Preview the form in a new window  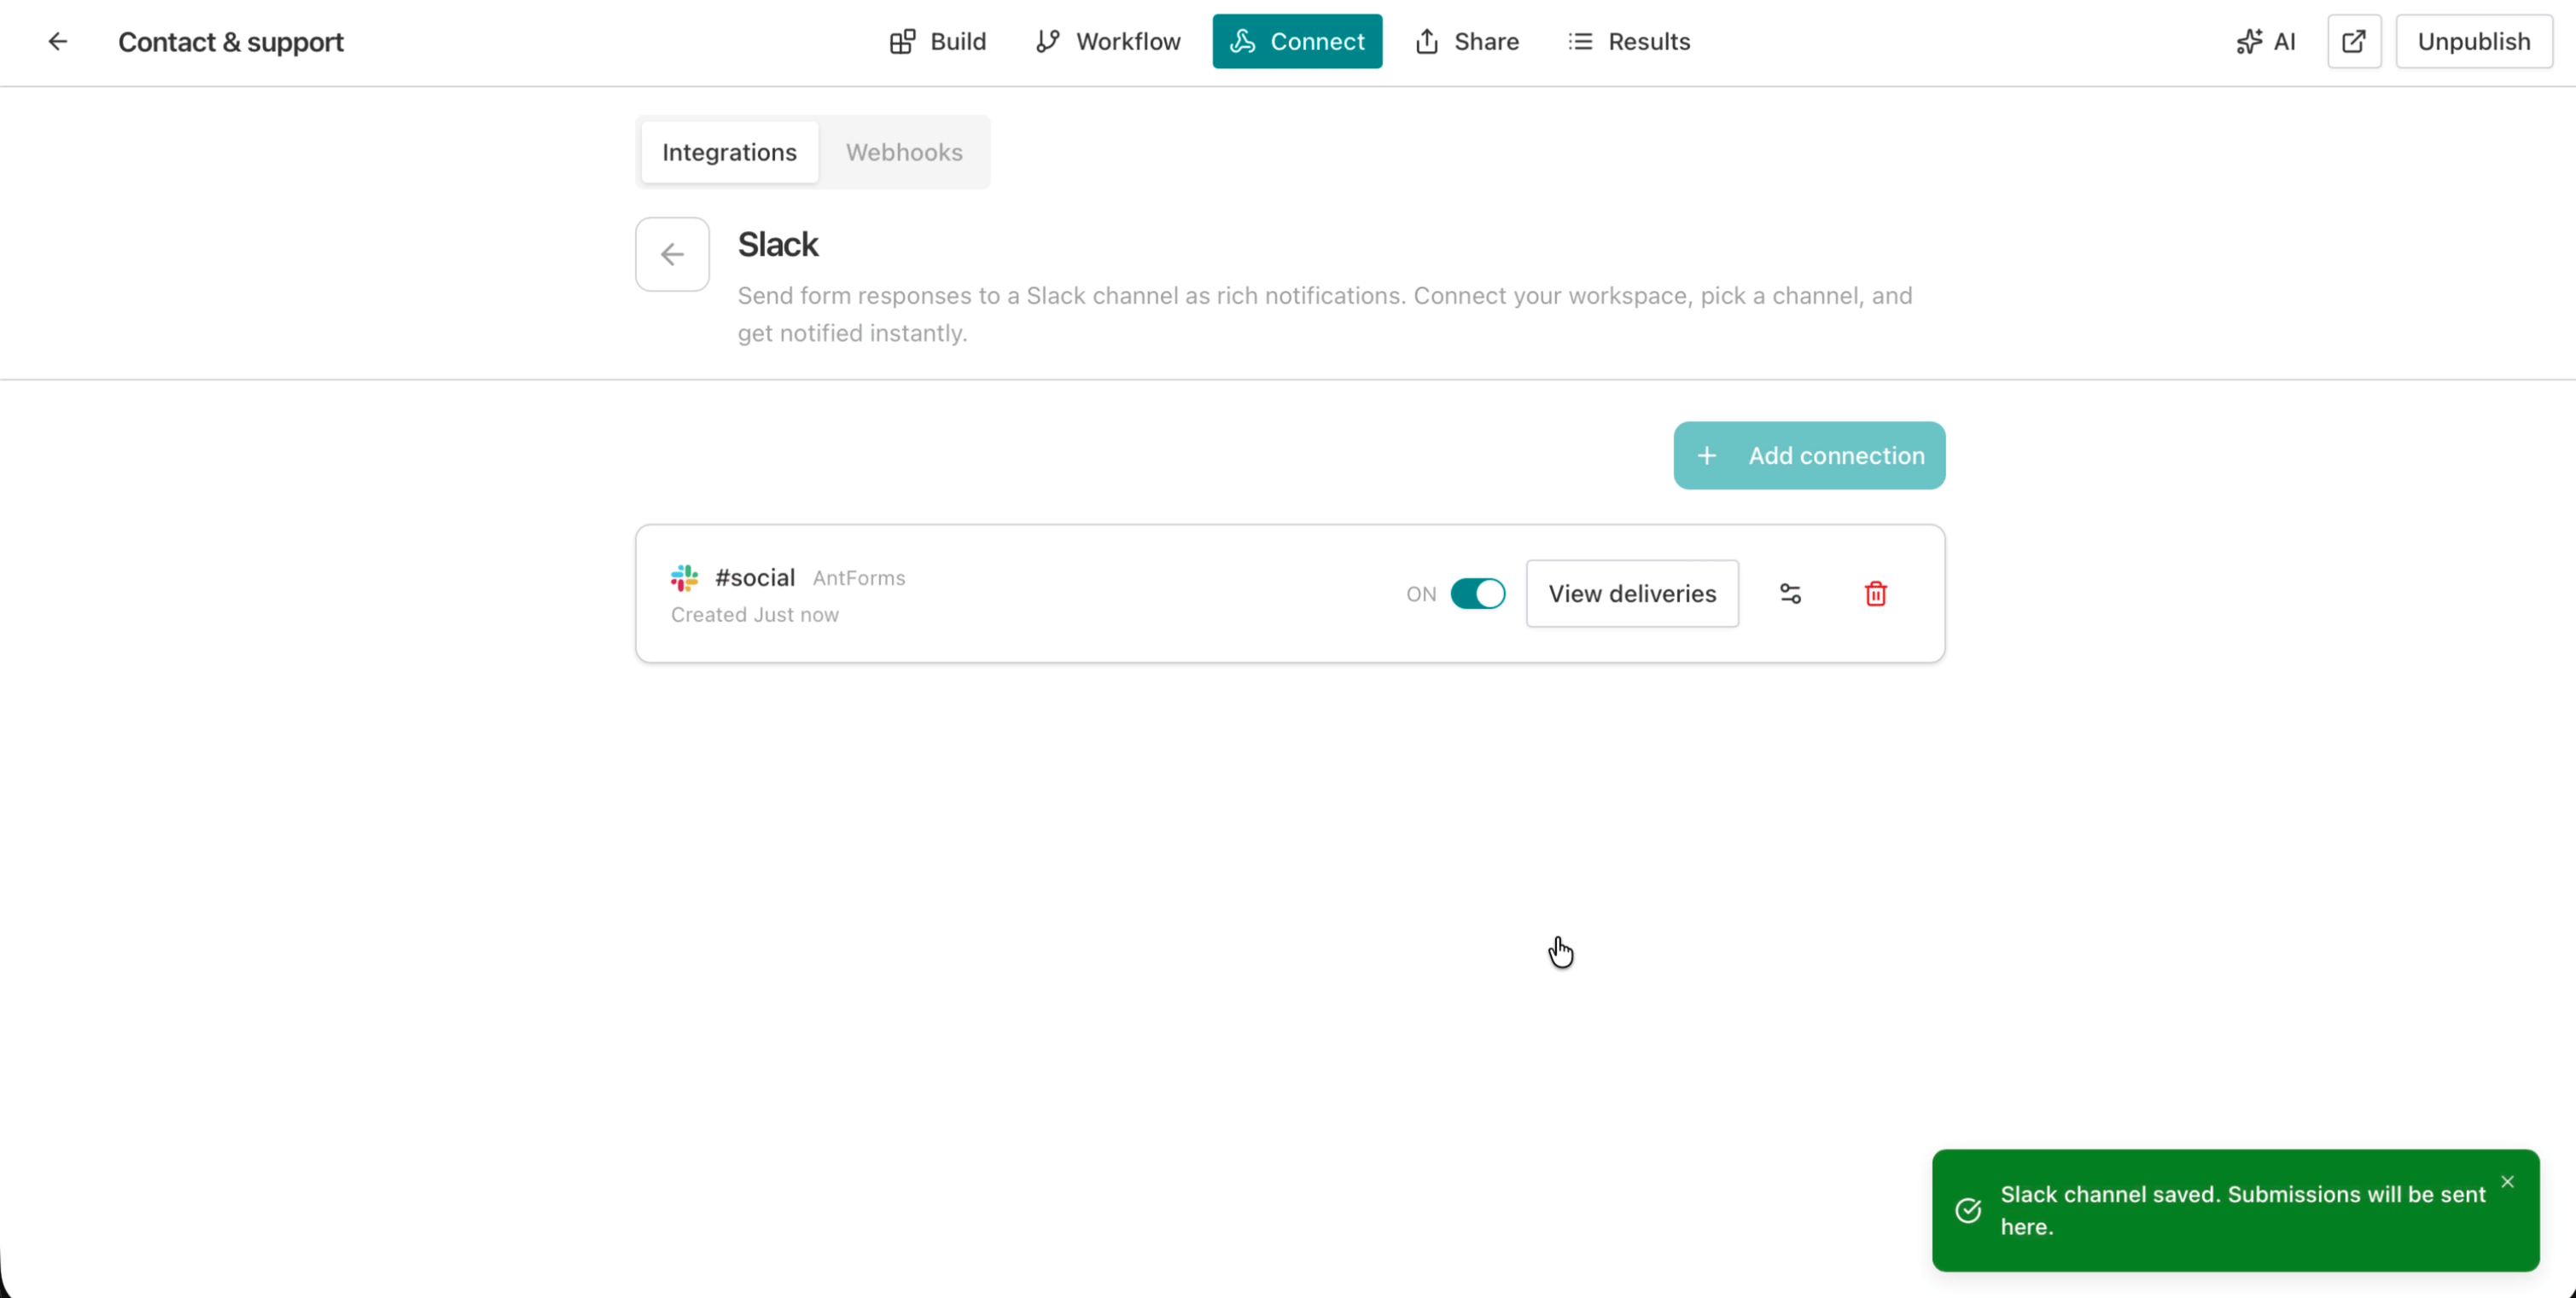pos(2354,41)
